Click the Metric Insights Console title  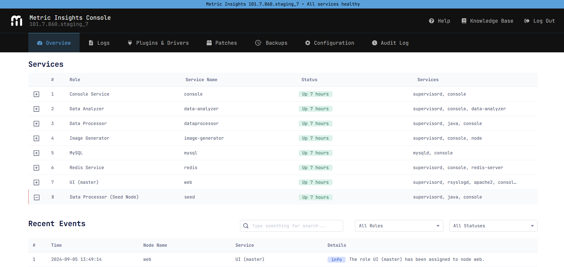point(70,18)
